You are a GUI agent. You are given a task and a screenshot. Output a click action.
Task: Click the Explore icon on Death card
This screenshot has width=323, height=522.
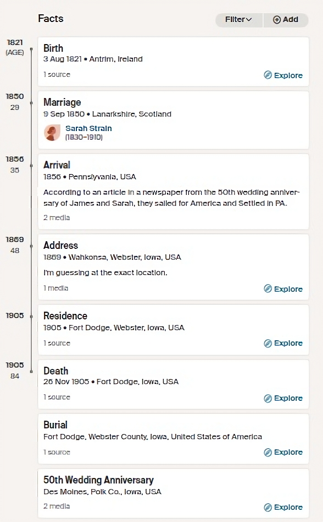click(x=268, y=398)
